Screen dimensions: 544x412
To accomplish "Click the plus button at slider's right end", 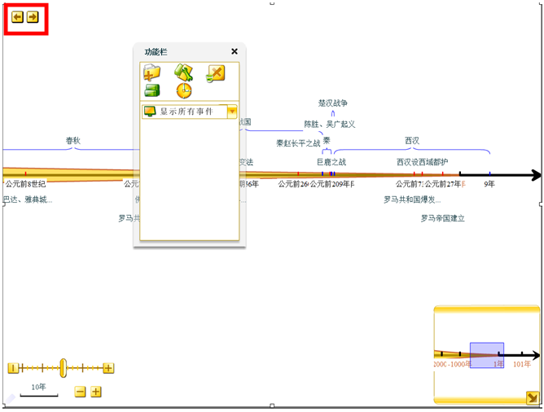I will (108, 368).
